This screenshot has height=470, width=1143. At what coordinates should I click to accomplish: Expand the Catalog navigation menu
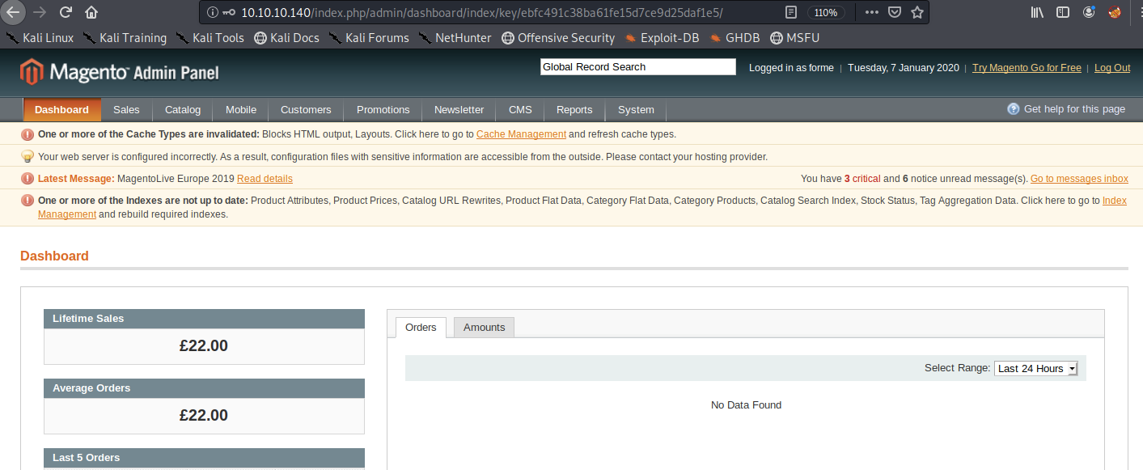pyautogui.click(x=182, y=110)
